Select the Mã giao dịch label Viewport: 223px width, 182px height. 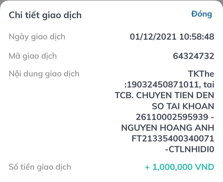point(33,56)
